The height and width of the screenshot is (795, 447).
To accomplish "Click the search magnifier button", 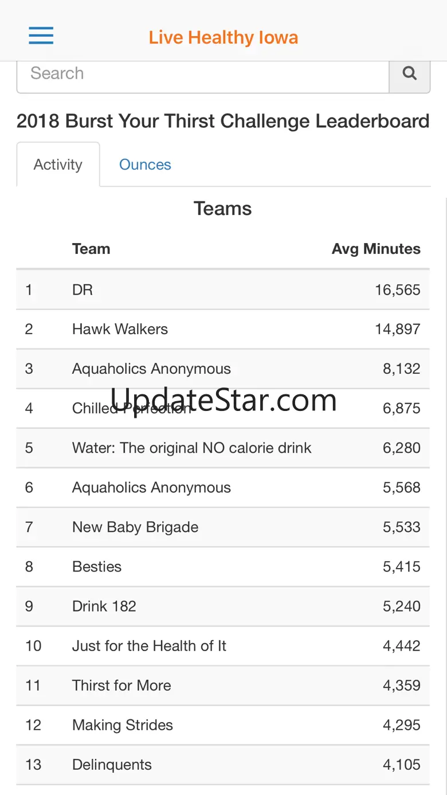I will point(410,73).
